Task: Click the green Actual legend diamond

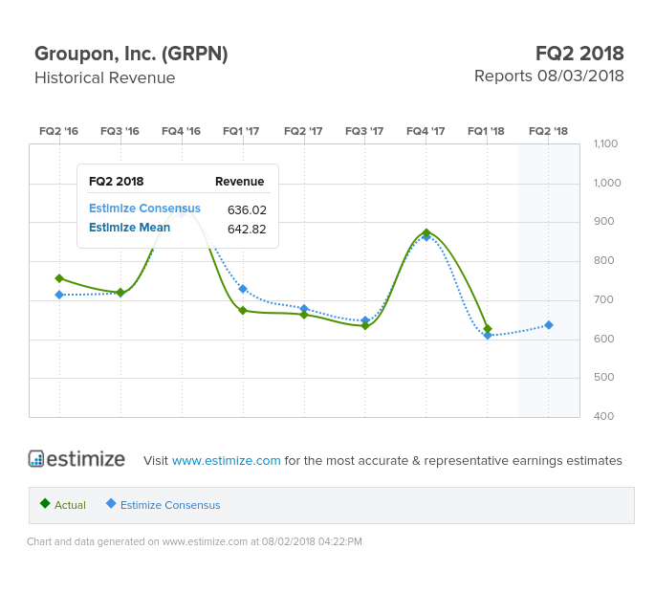Action: (x=45, y=503)
